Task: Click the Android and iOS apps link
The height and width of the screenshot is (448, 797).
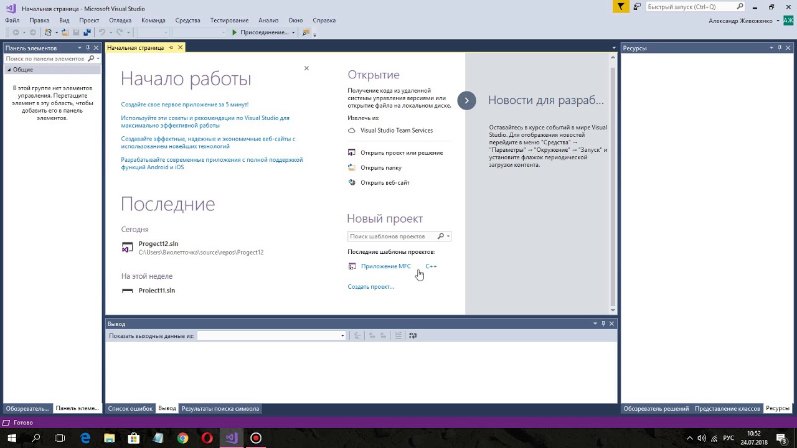Action: click(x=212, y=164)
